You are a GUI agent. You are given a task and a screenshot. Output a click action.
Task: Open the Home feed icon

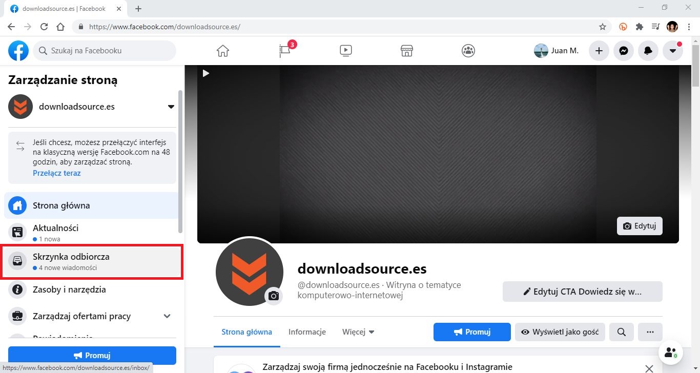click(223, 51)
